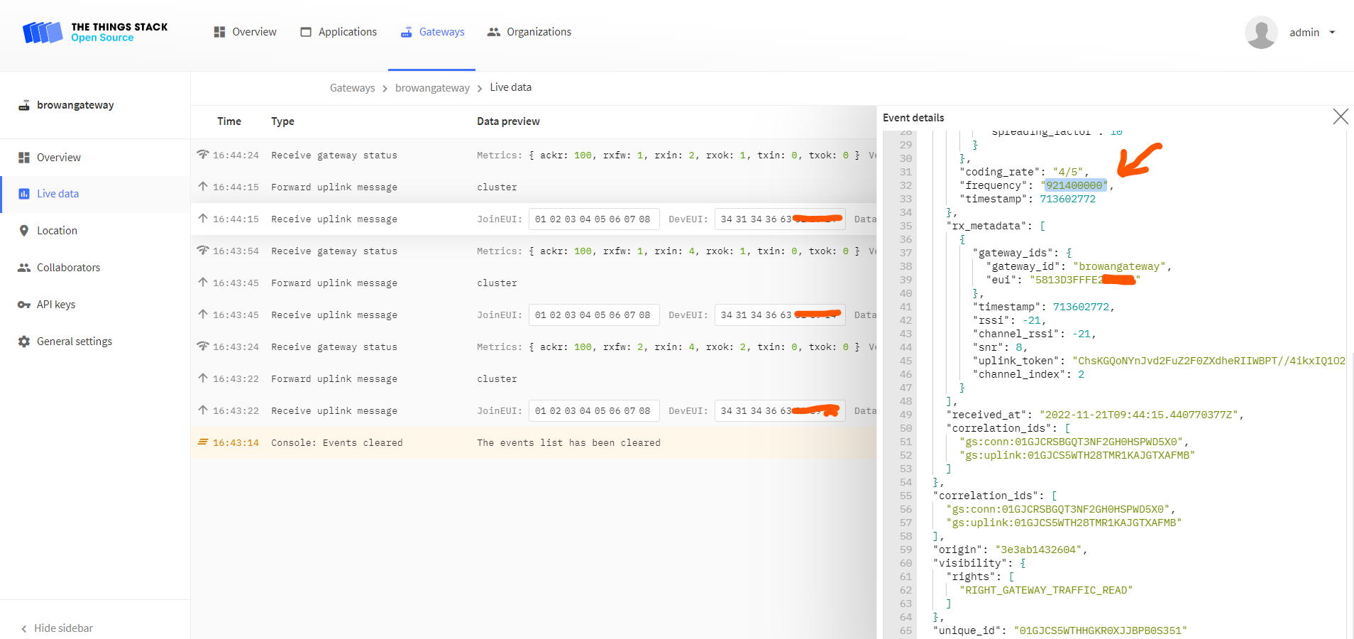Image resolution: width=1354 pixels, height=639 pixels.
Task: Go to Organizations in top navigation
Action: pyautogui.click(x=529, y=32)
